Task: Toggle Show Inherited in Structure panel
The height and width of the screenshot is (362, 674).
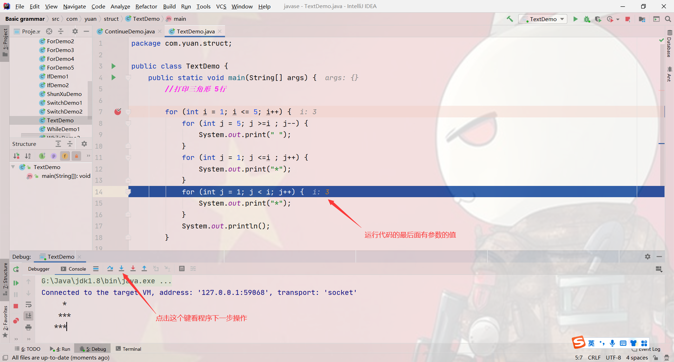Action: [x=42, y=156]
